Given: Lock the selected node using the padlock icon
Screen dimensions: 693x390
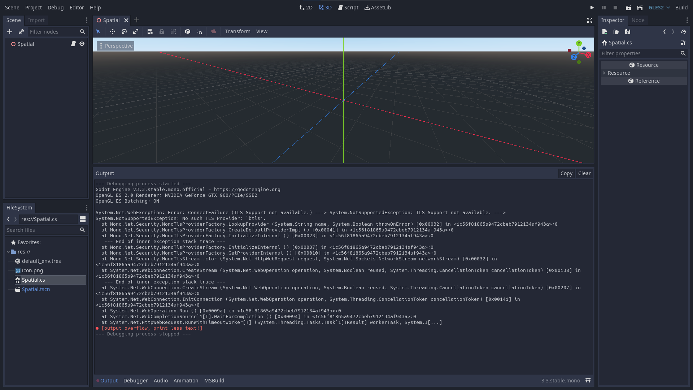Looking at the screenshot, I should click(x=162, y=31).
